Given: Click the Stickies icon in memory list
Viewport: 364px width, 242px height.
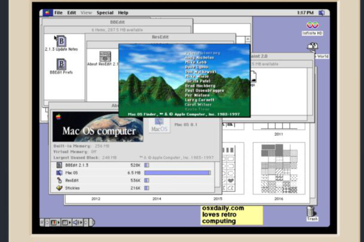Looking at the screenshot, I should (x=59, y=188).
